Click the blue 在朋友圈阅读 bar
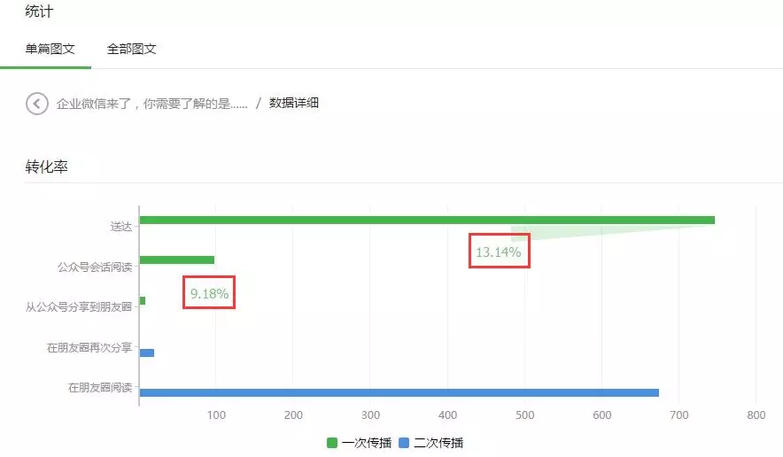Viewport: 783px width, 457px height. (399, 392)
